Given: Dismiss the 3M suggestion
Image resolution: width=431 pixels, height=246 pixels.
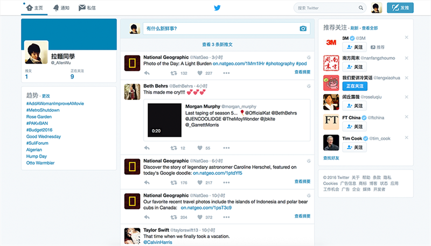Looking at the screenshot, I should point(407,37).
